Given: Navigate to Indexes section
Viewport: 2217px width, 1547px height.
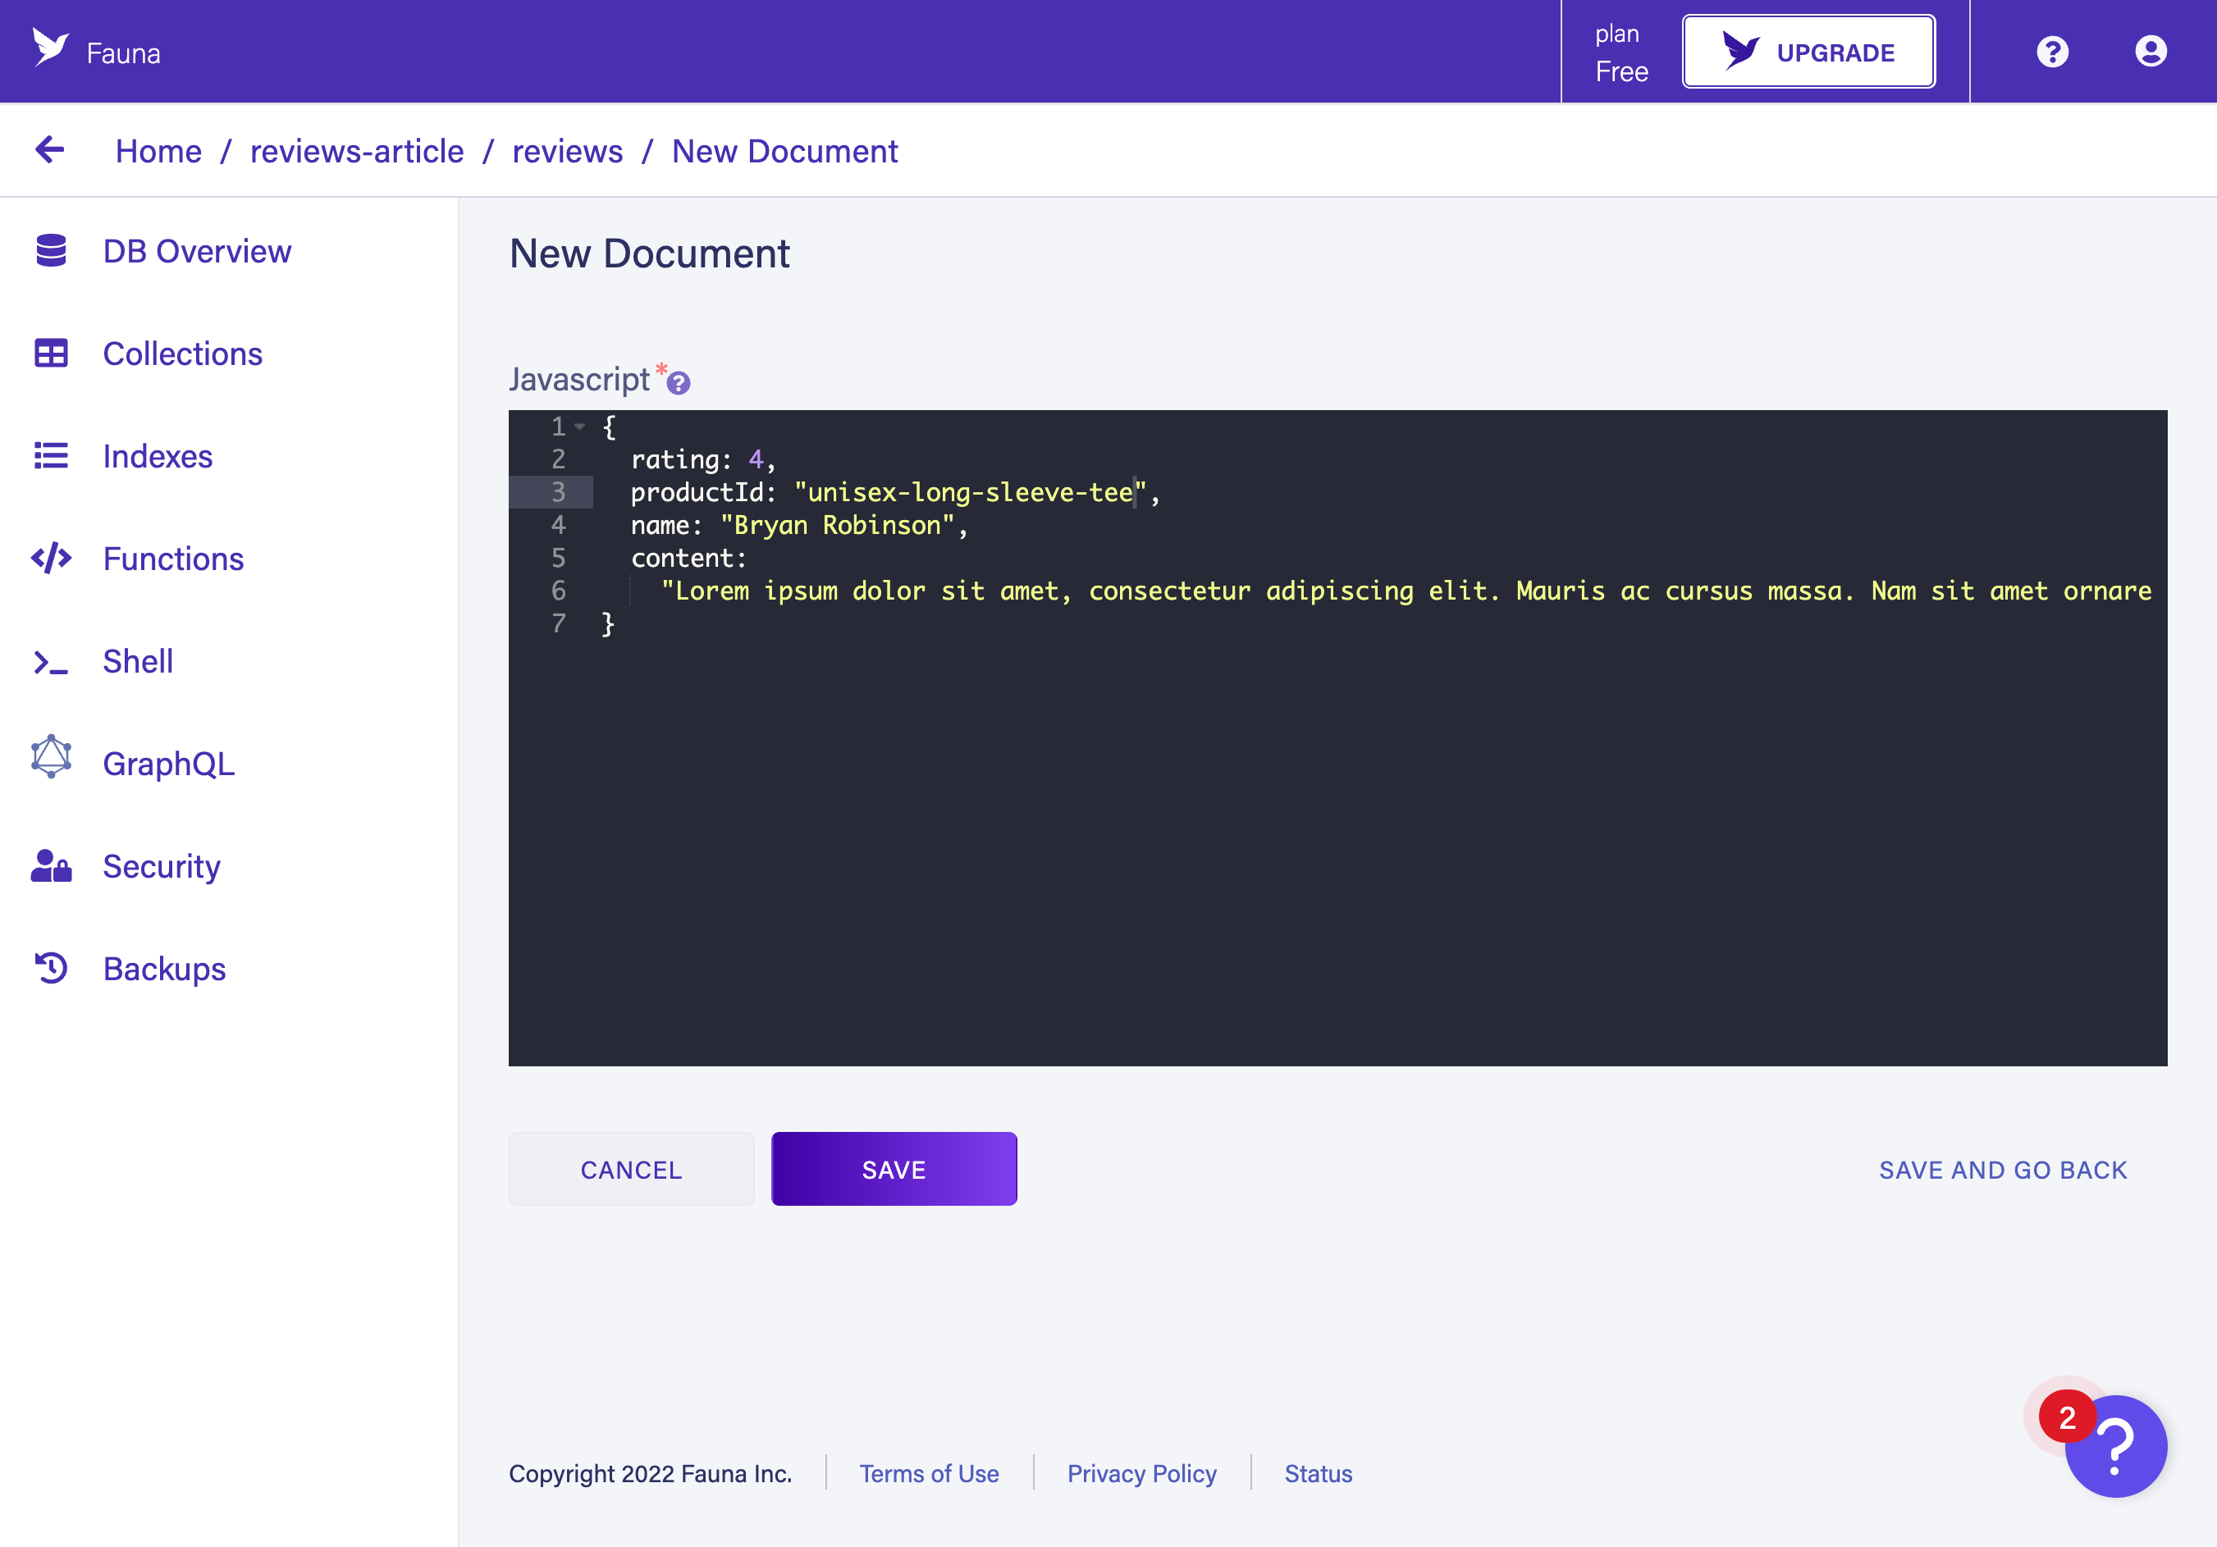Looking at the screenshot, I should (x=157, y=454).
